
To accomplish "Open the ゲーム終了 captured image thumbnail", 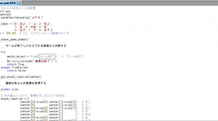I will [x=47, y=56].
